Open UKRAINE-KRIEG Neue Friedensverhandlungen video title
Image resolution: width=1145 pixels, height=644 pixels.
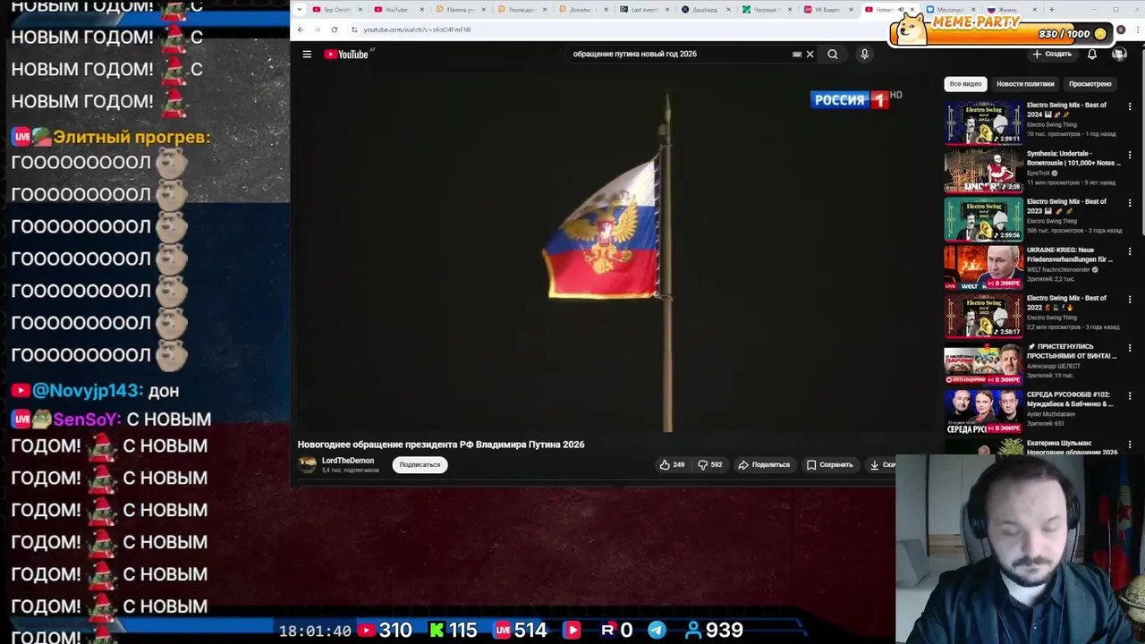click(1070, 255)
